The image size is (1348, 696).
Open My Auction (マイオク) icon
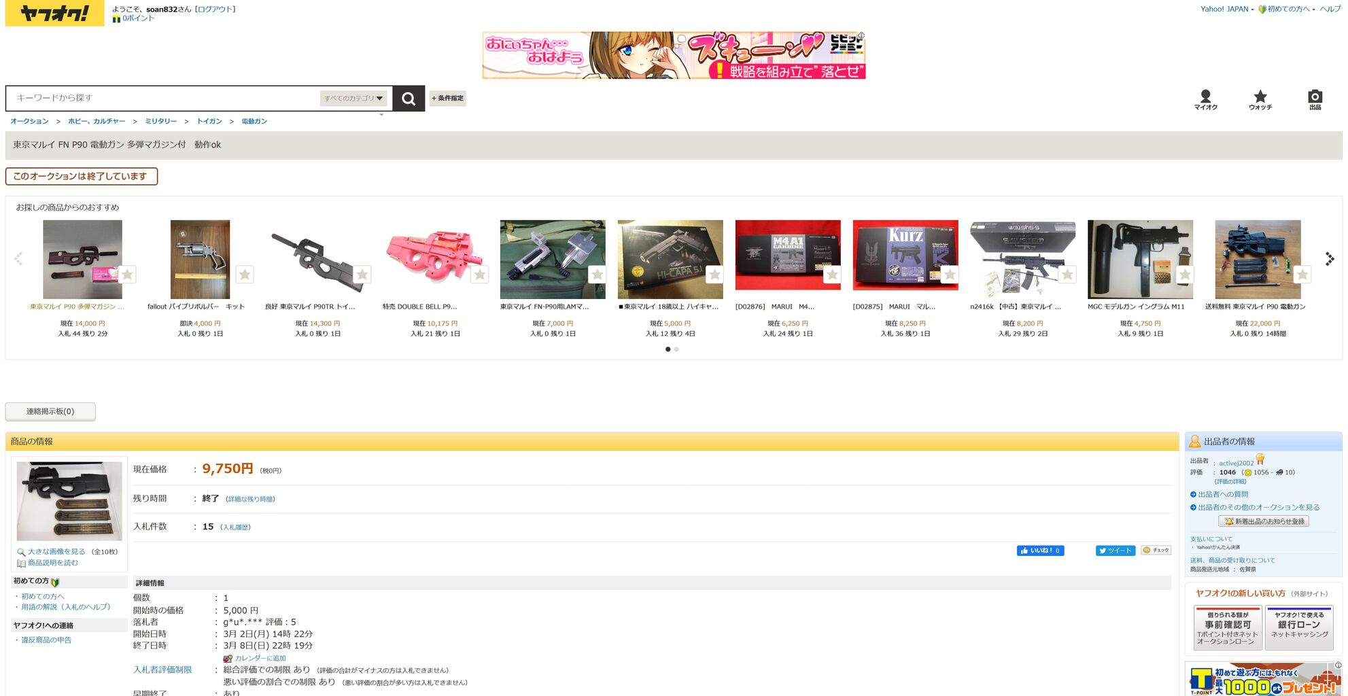(x=1205, y=100)
